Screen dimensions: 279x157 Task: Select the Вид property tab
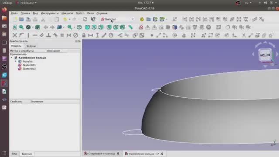click(x=14, y=154)
